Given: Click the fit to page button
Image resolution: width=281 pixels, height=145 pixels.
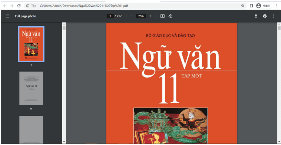Looking at the screenshot, I should pyautogui.click(x=162, y=16).
